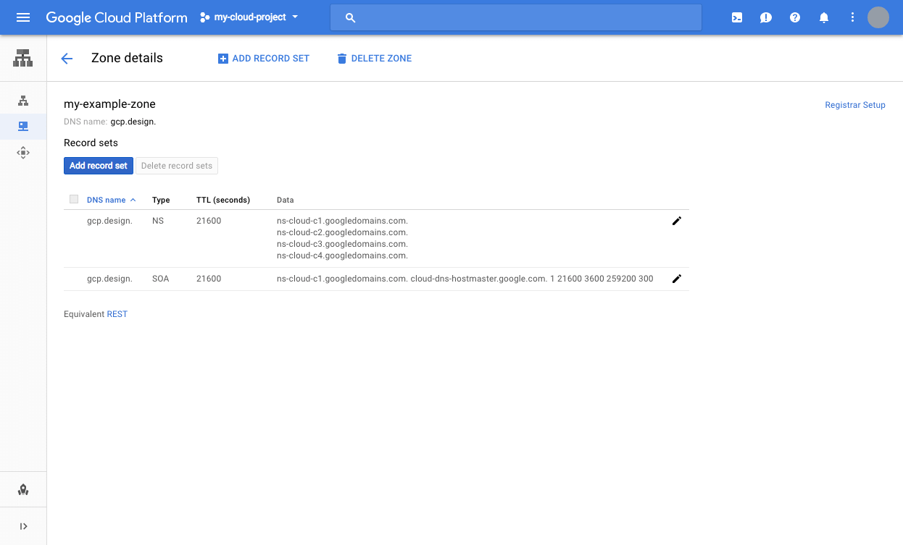Click the Record sets heading

pos(91,143)
